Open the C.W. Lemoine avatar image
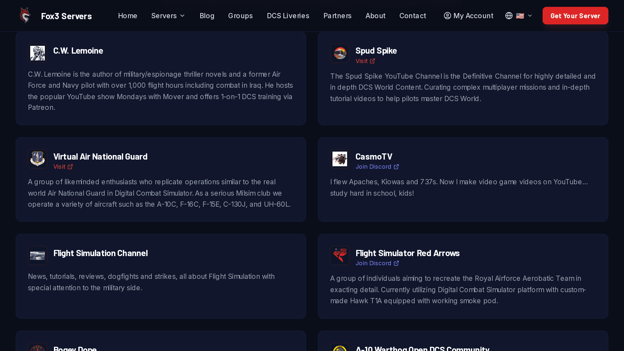Screen dimensions: 624x351 [x=38, y=53]
